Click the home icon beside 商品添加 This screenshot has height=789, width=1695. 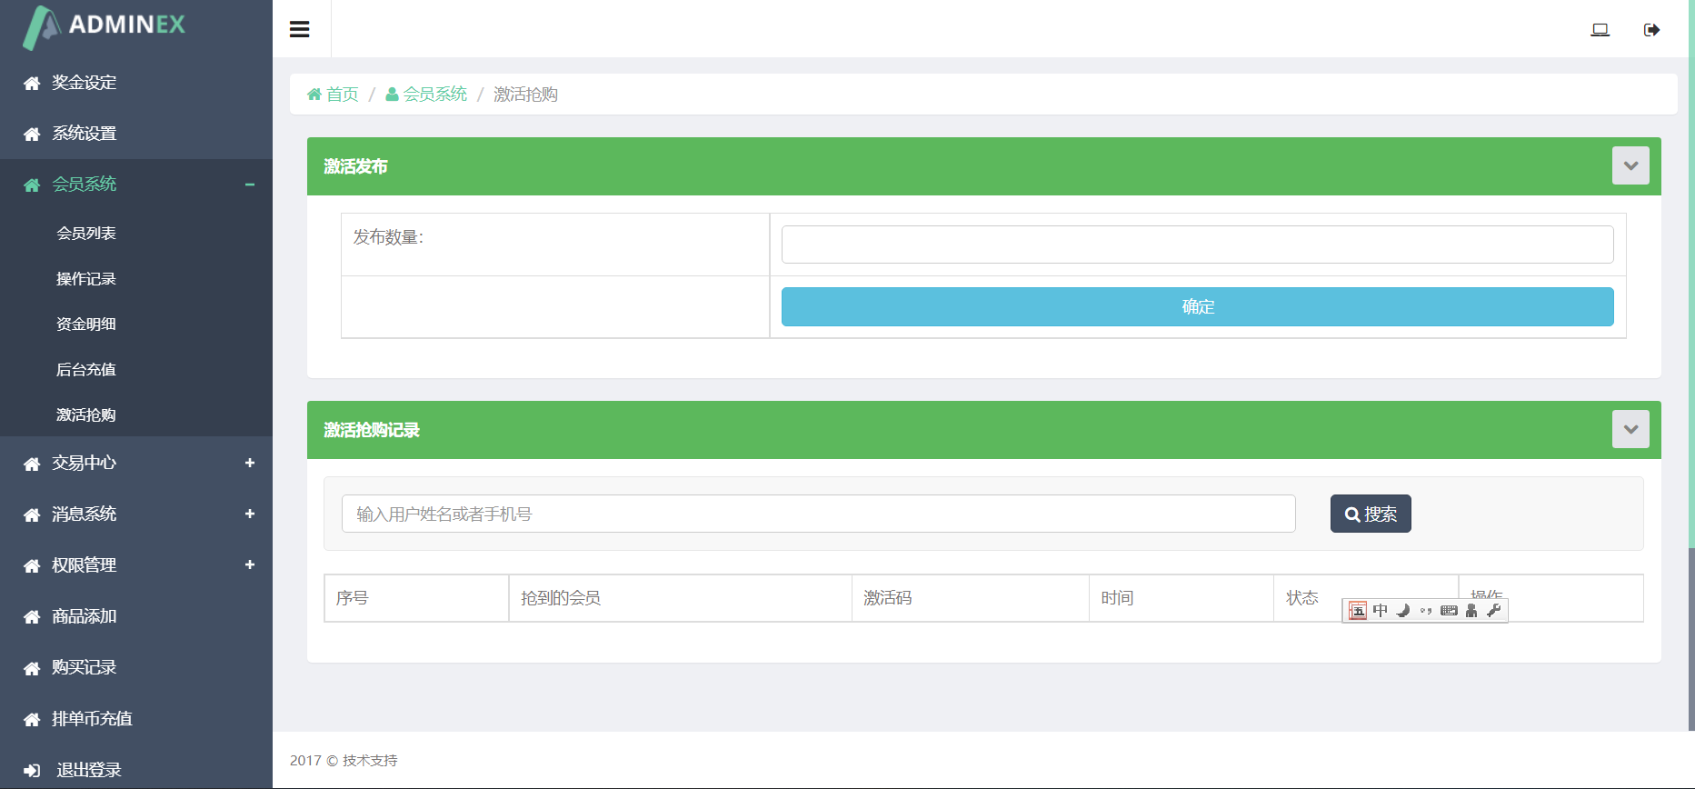pyautogui.click(x=32, y=617)
